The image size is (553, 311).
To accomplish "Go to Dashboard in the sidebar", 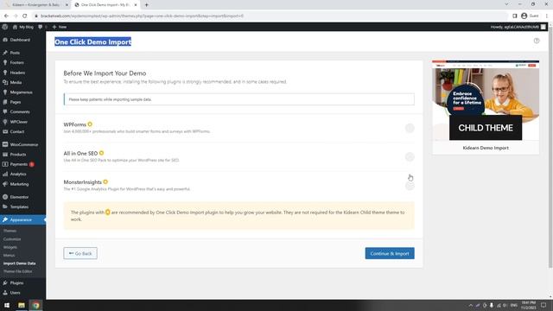I will point(20,40).
